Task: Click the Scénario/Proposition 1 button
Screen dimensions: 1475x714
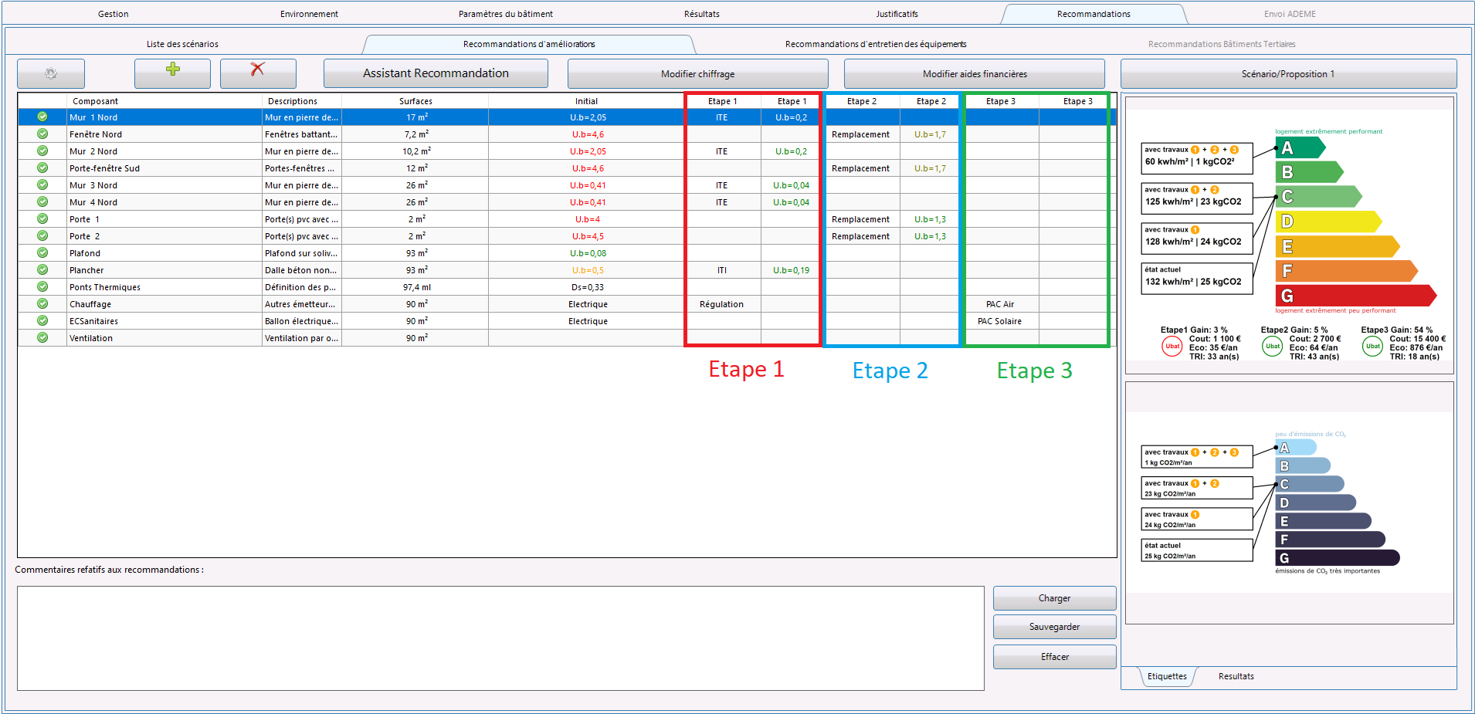Action: 1288,73
